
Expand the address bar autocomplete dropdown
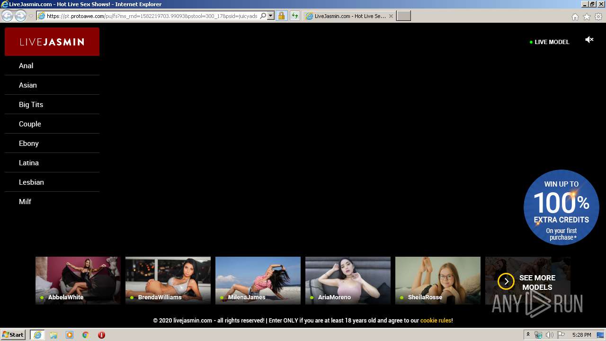coord(271,16)
